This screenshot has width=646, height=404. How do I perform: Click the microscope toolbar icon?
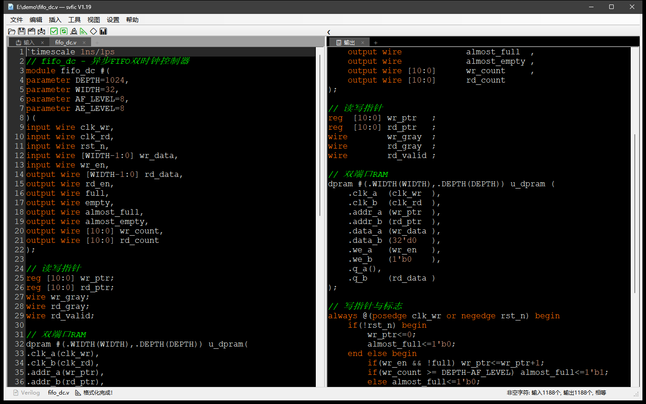point(74,31)
